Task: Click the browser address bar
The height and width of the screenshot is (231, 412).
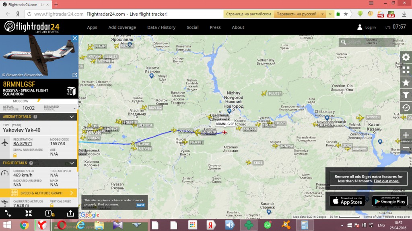Action: point(124,14)
